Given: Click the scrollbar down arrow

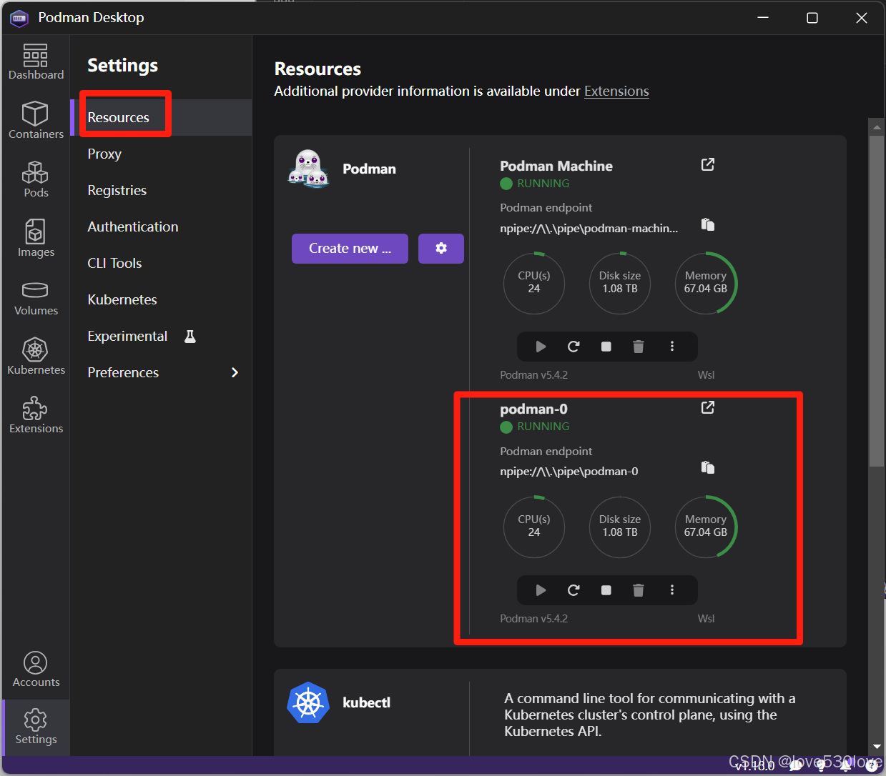Looking at the screenshot, I should point(877,747).
